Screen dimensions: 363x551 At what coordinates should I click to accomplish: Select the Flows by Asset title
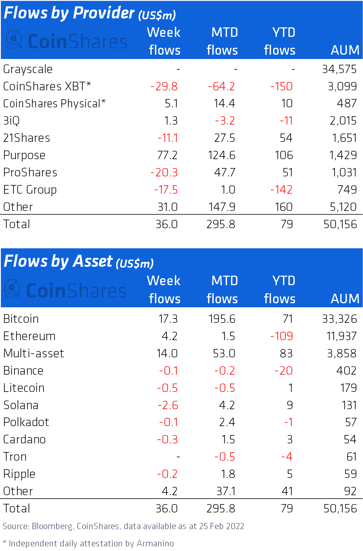pos(78,262)
